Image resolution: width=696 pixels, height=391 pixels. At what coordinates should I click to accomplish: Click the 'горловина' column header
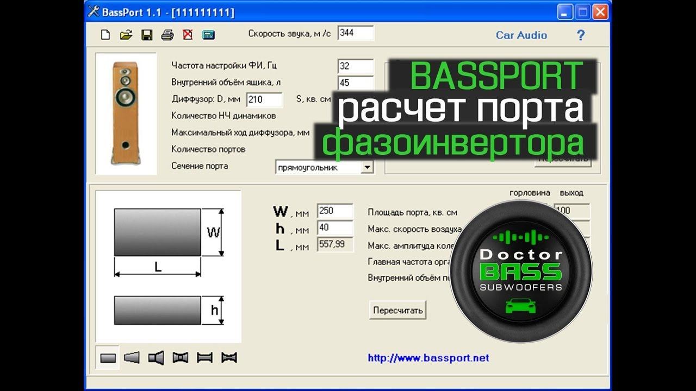[530, 193]
